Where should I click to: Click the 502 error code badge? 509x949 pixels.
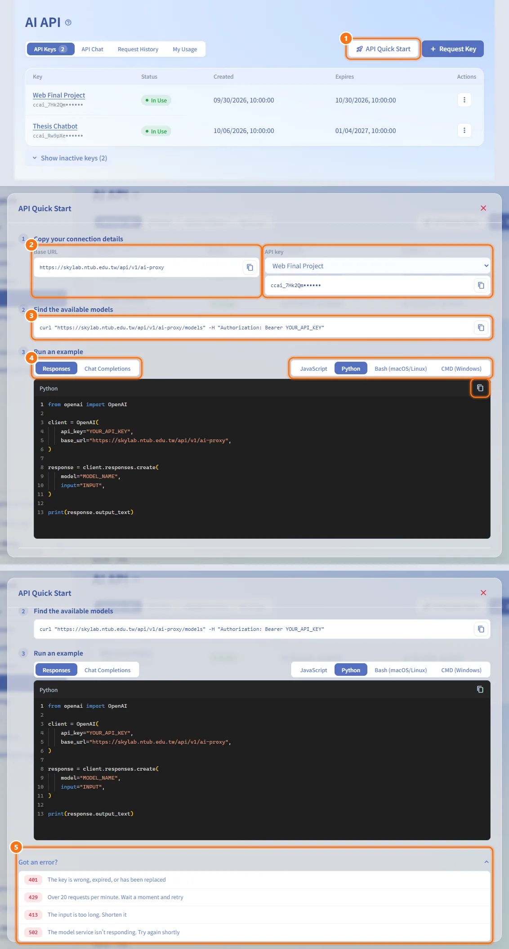point(33,932)
